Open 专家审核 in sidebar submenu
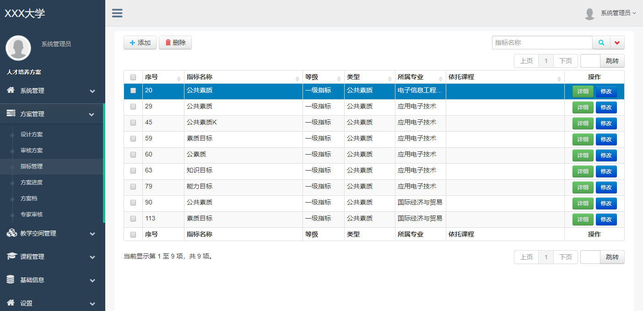 (32, 214)
